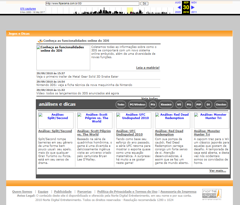240x205 pixels.
Task: Open Leia a matéria! link
Action: [148, 68]
